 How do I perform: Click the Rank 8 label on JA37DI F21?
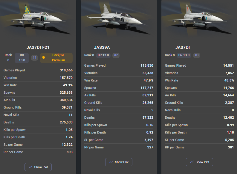tap(8, 58)
